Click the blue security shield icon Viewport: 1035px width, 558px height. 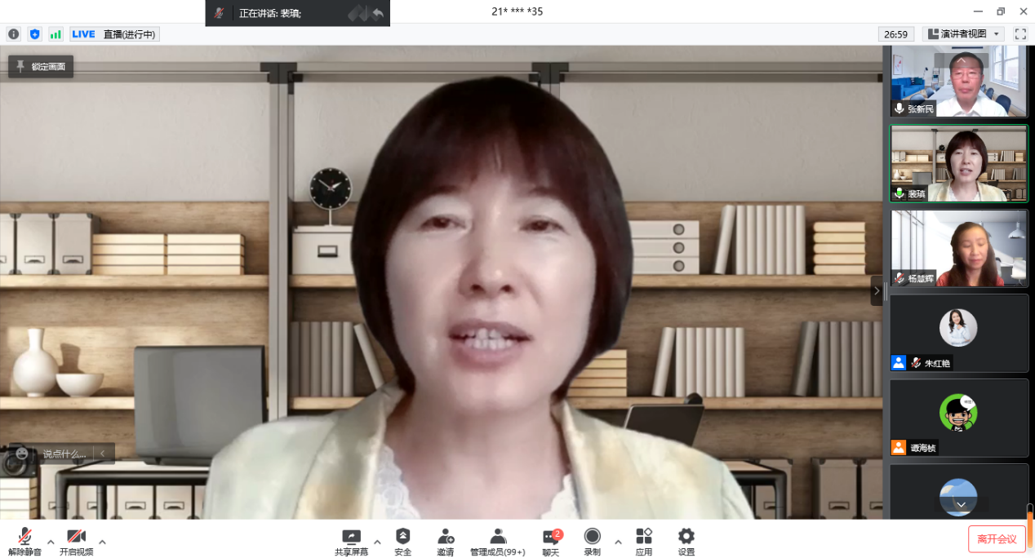34,34
